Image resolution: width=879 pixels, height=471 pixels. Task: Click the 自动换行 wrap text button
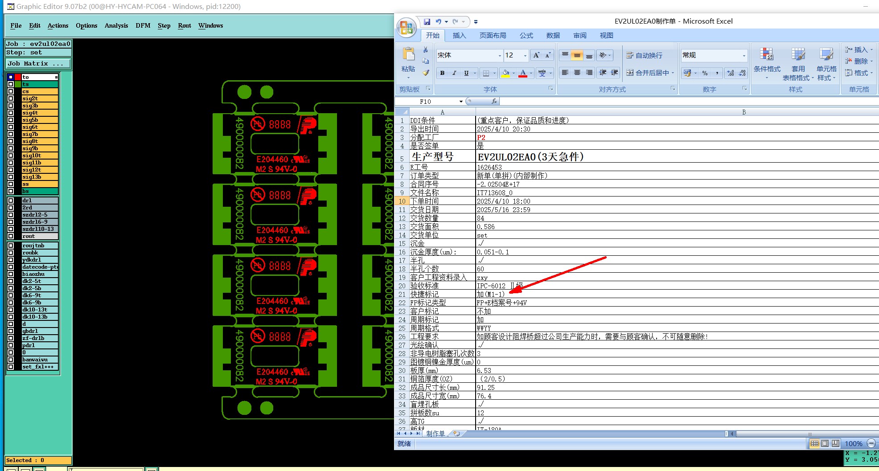pyautogui.click(x=645, y=55)
